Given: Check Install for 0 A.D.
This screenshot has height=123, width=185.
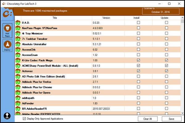Looking at the screenshot, I should coord(138,22).
